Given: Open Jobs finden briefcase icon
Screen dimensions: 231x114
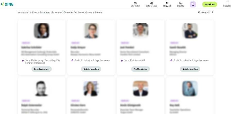Looking at the screenshot, I should [135, 3].
